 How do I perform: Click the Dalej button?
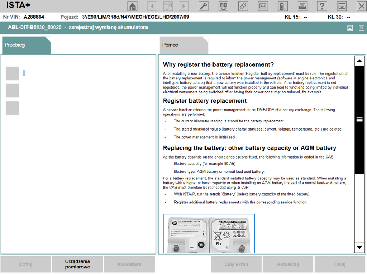(339, 264)
